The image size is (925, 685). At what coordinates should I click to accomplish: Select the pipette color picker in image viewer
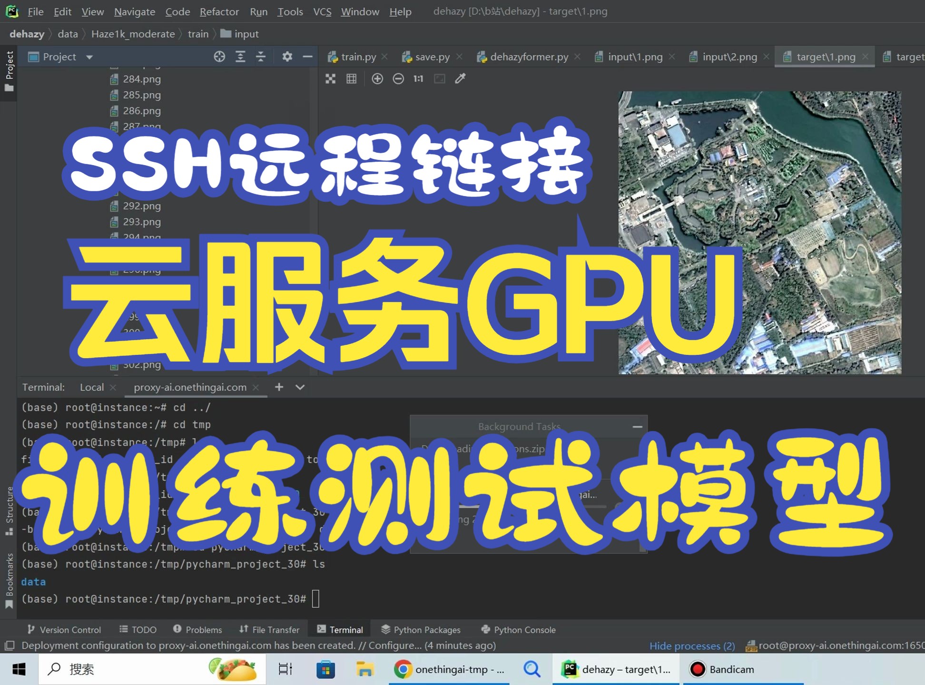tap(460, 78)
